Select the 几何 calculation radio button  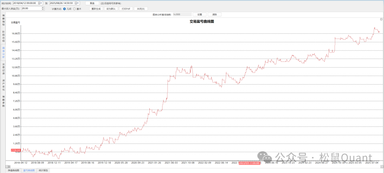(64, 9)
